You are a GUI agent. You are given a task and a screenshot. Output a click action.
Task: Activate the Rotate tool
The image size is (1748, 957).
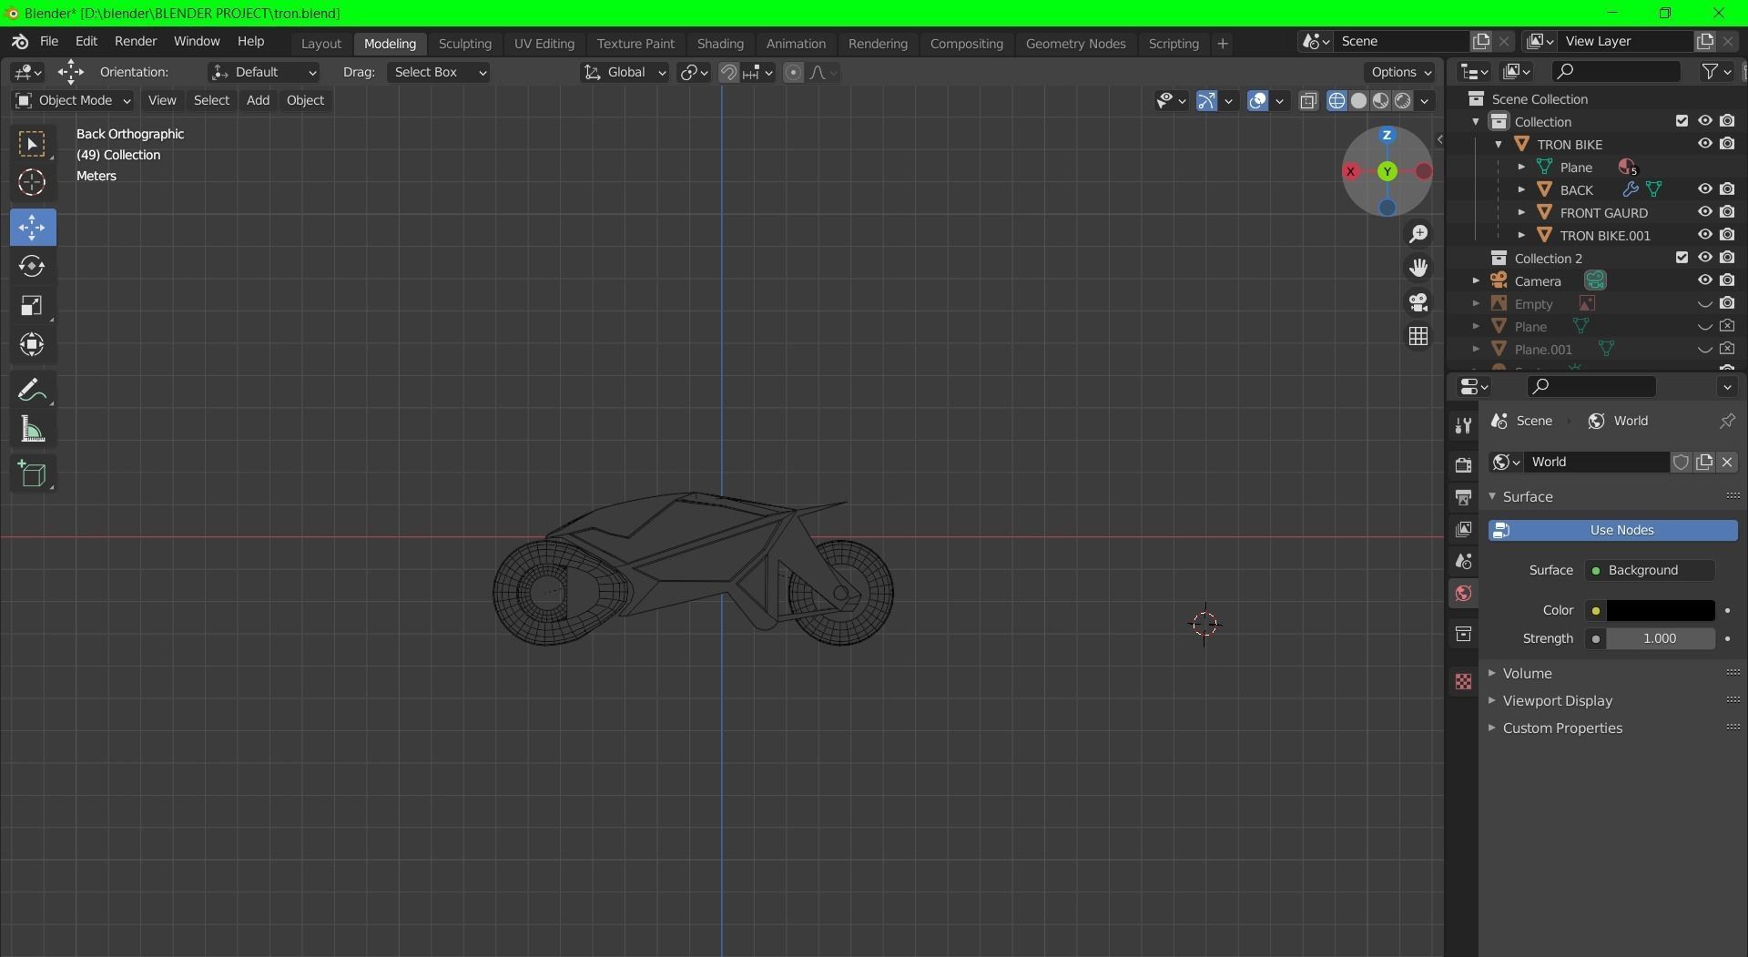point(33,266)
